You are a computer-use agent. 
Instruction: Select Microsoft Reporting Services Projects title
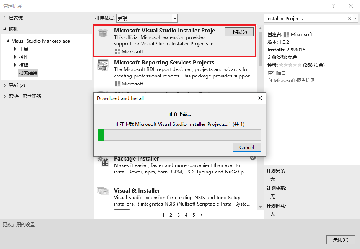point(164,63)
